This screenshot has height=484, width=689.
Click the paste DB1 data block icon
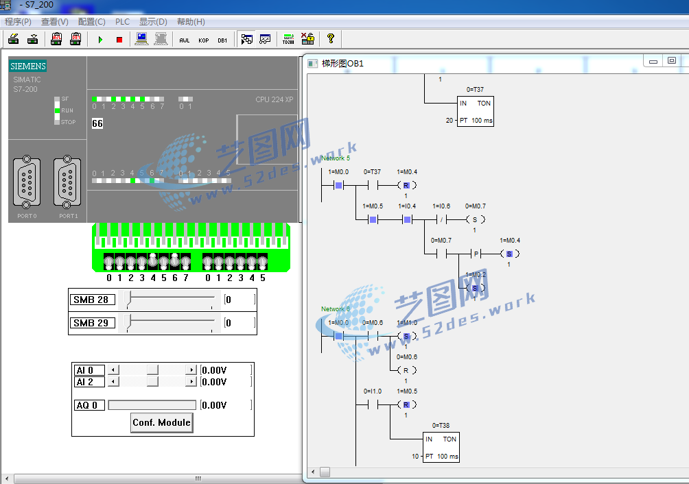[x=75, y=40]
